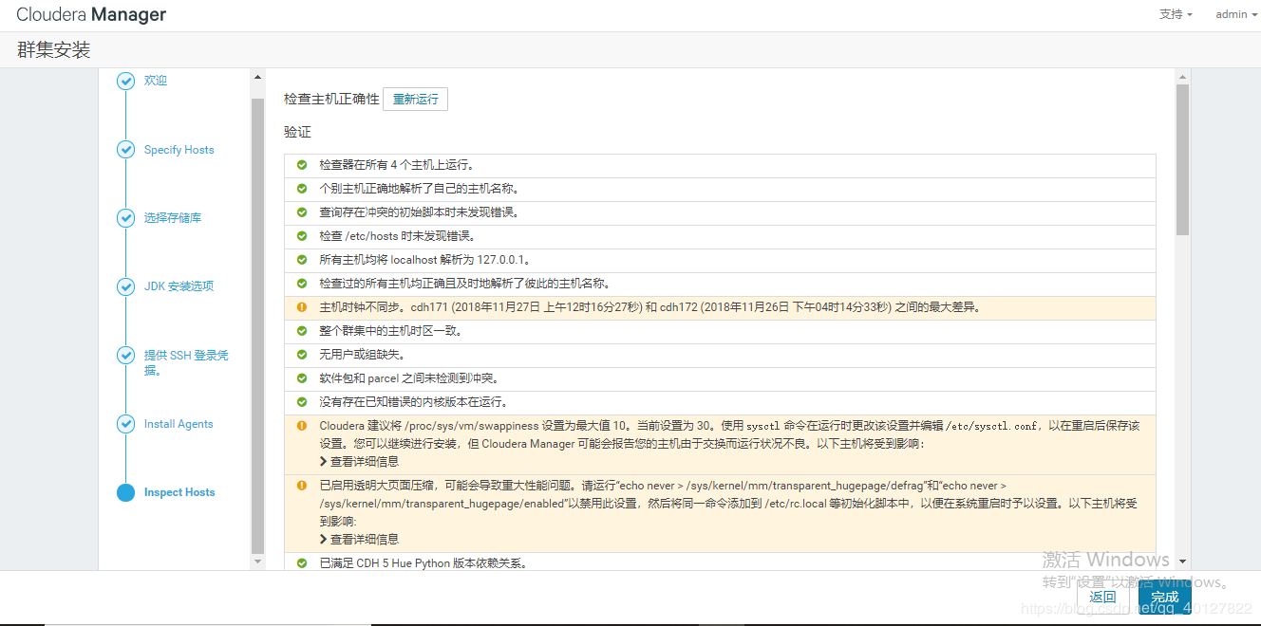
Task: Click green check icon for 彼此的主机名称 row
Action: (302, 284)
